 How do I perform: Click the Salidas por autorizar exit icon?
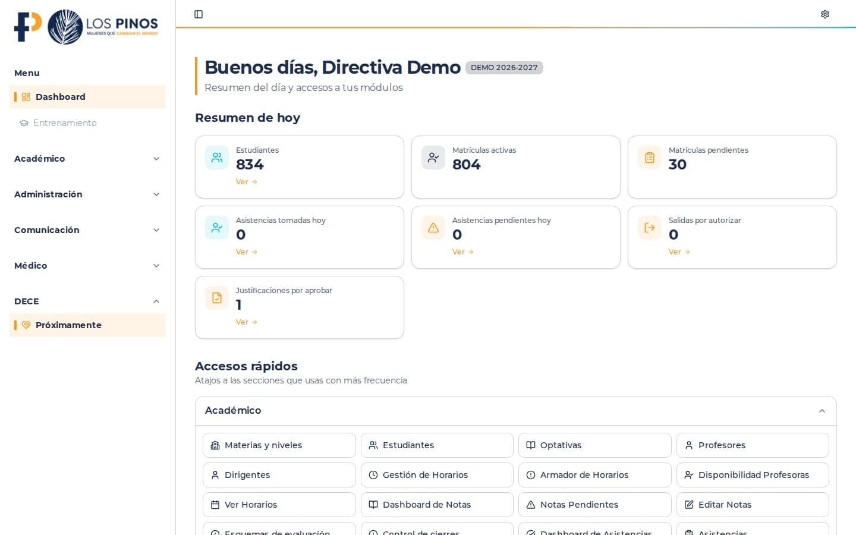coord(650,228)
